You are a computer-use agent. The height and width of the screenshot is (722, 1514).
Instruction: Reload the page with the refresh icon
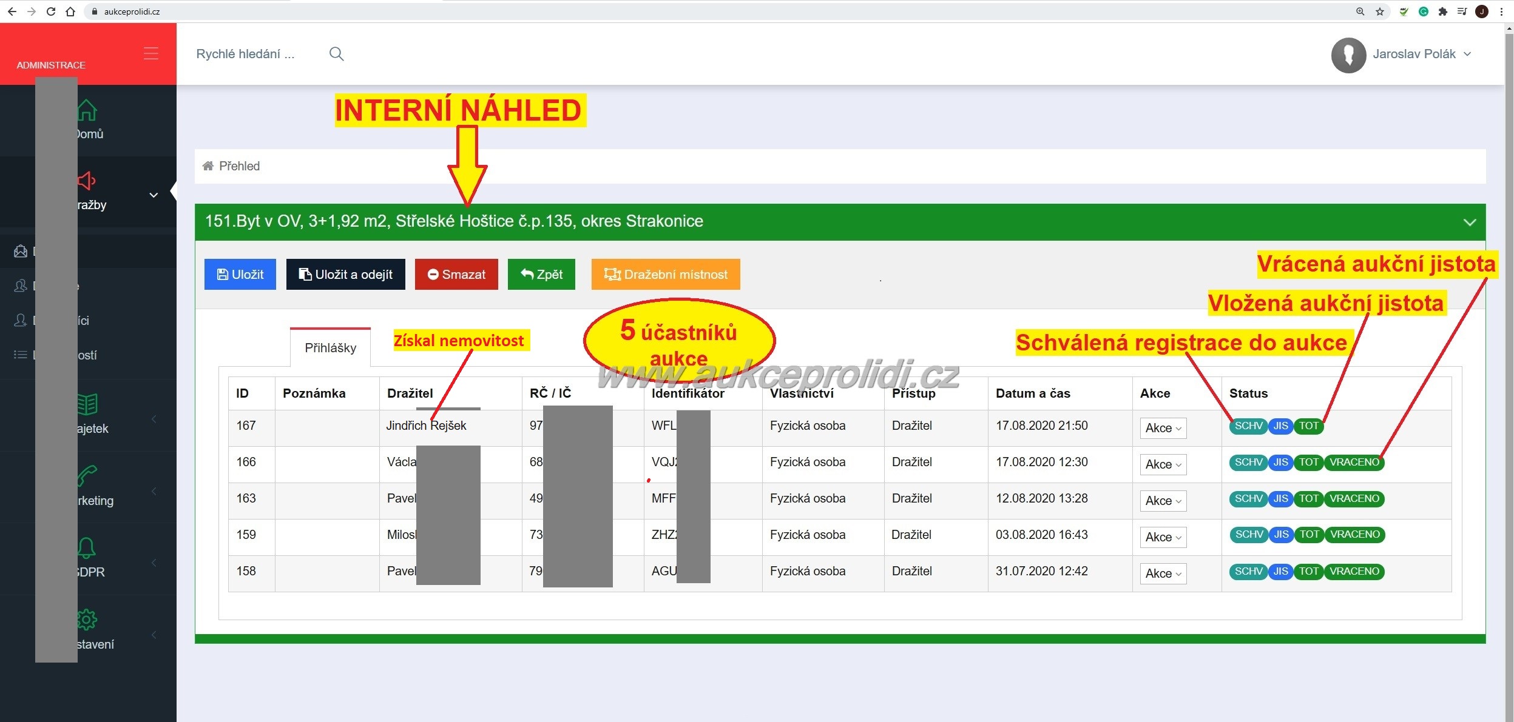tap(51, 12)
